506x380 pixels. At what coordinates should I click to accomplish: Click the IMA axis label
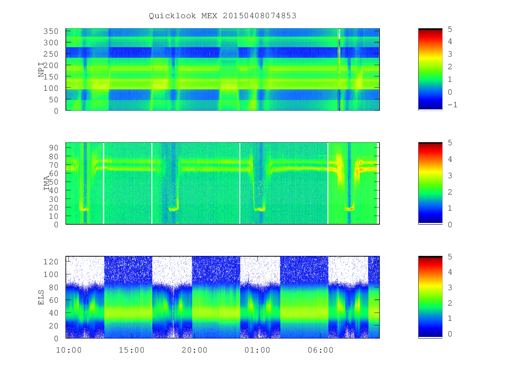[47, 183]
